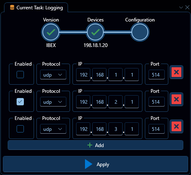Click the Version step checkmark circle
The width and height of the screenshot is (191, 175).
pos(51,32)
